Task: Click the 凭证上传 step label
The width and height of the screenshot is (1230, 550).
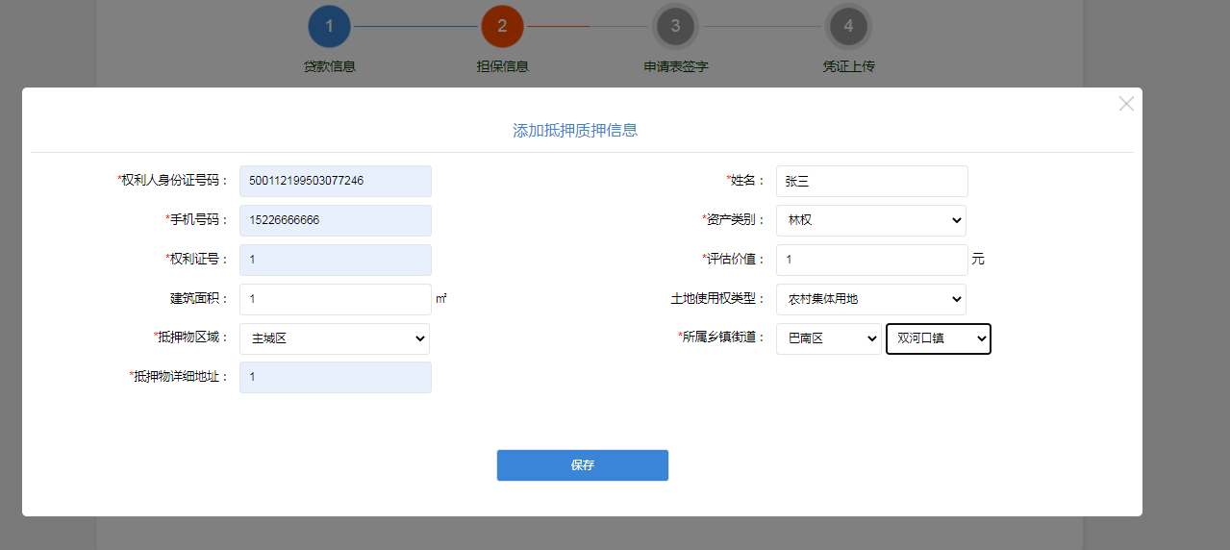Action: pyautogui.click(x=848, y=67)
